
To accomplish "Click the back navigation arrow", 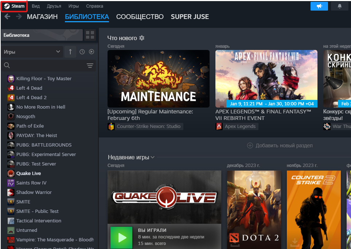I will pyautogui.click(x=7, y=16).
